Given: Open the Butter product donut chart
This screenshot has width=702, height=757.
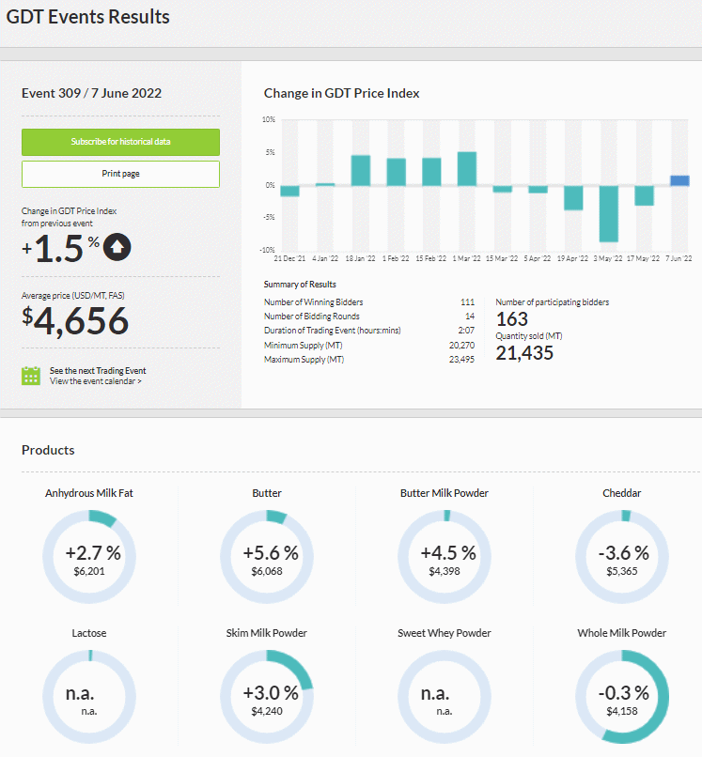Looking at the screenshot, I should (x=267, y=557).
